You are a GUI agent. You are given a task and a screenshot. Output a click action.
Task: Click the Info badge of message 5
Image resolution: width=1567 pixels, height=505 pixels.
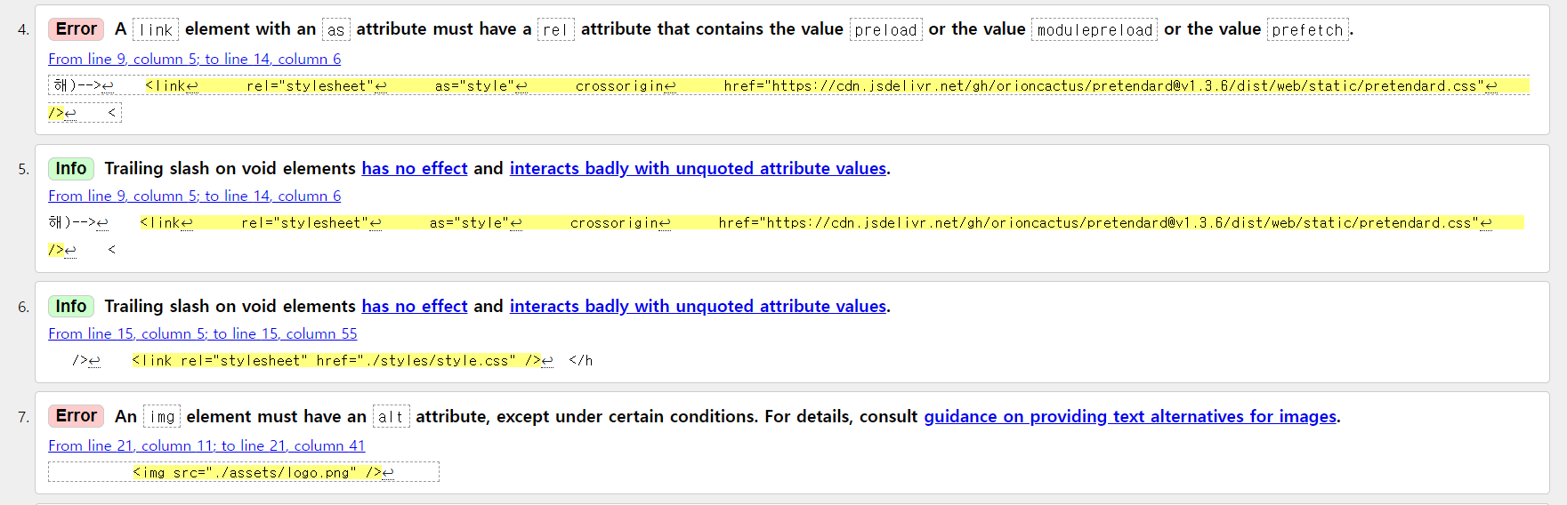click(71, 168)
